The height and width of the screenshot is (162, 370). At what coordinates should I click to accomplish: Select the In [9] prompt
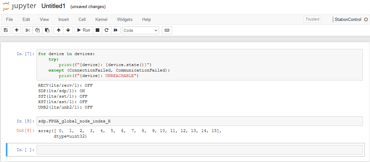(26, 121)
